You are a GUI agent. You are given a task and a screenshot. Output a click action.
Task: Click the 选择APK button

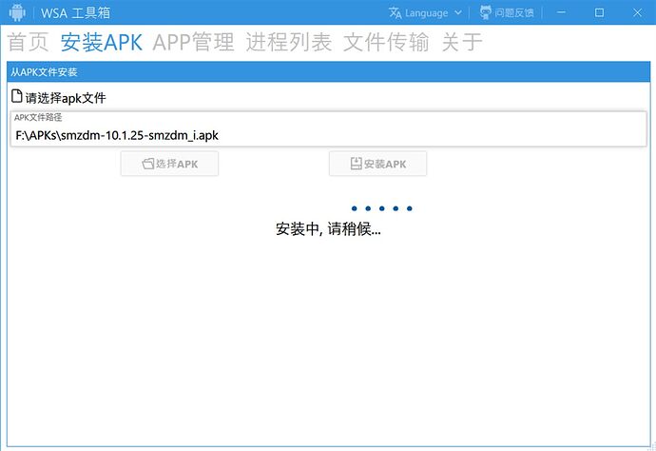169,164
